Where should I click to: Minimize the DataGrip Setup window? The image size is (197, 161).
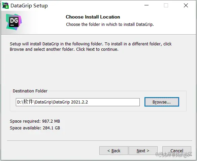click(x=146, y=5)
